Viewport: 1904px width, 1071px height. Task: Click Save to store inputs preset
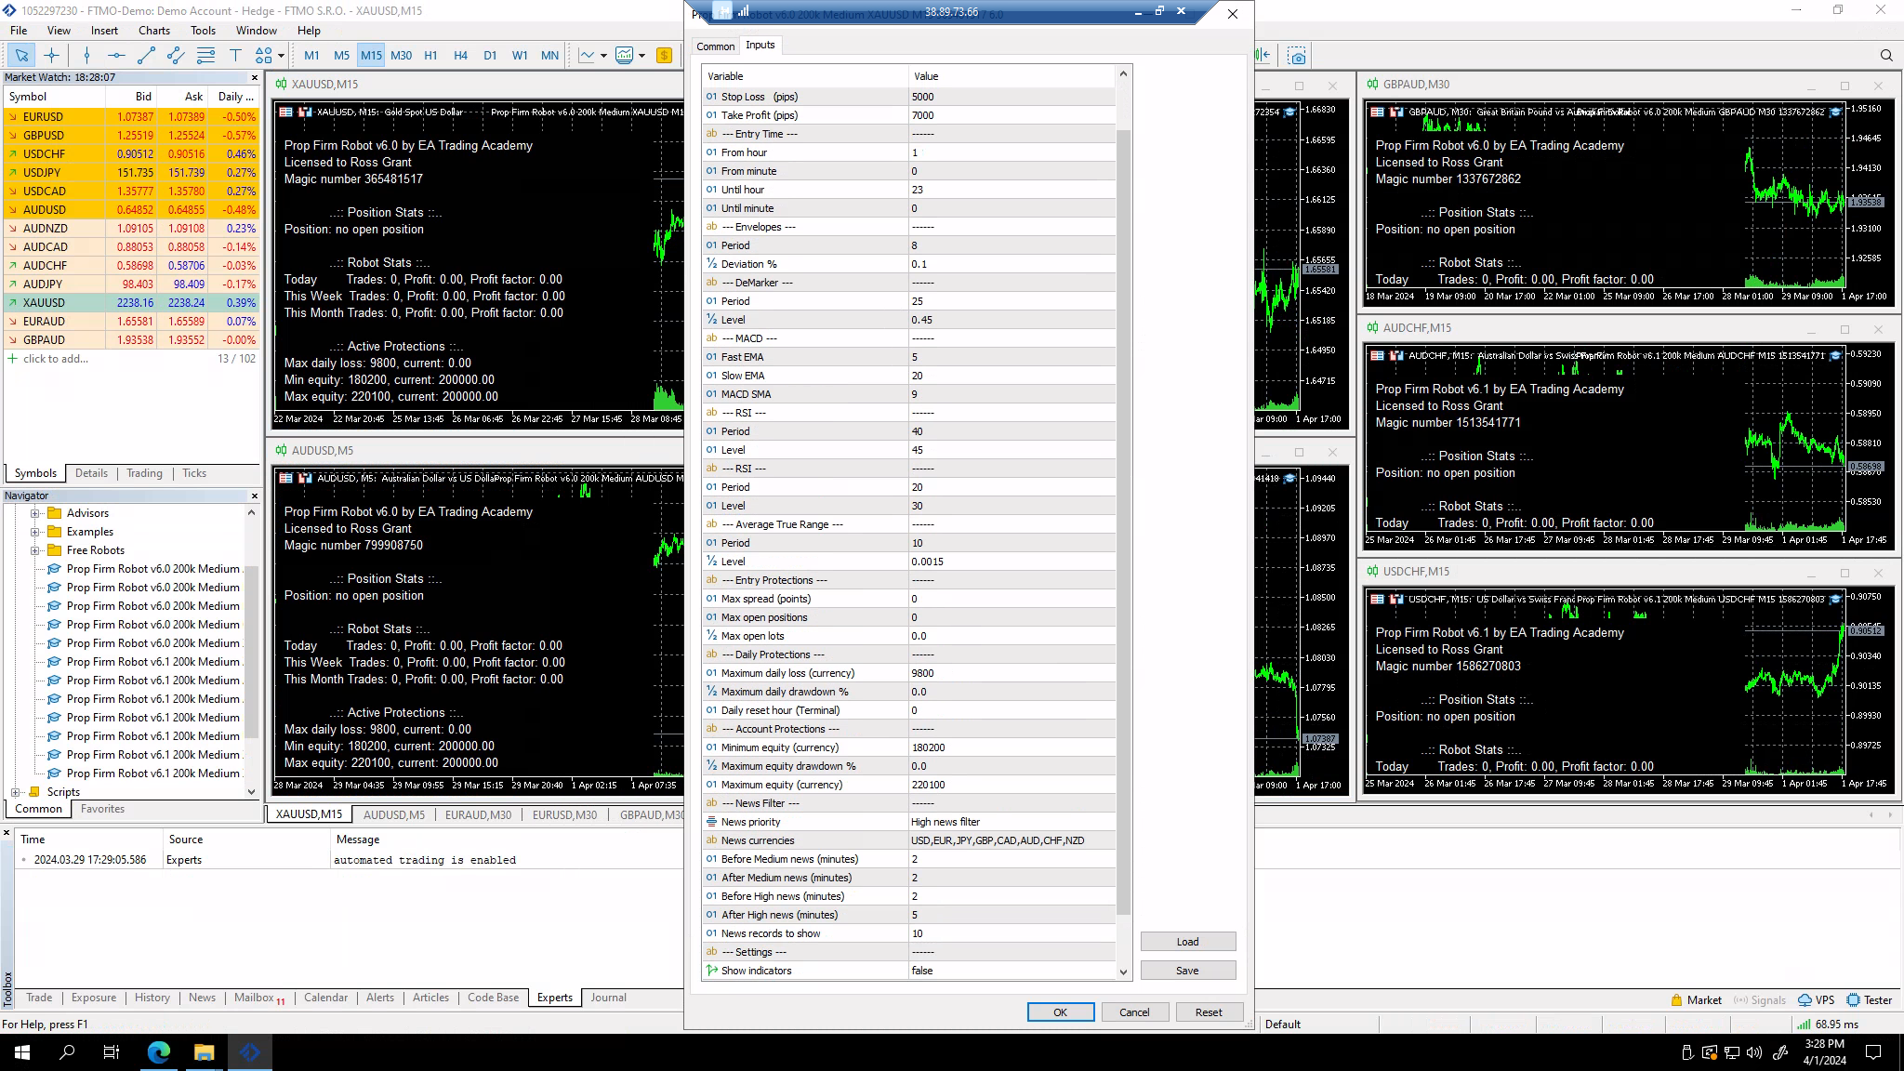(1187, 971)
